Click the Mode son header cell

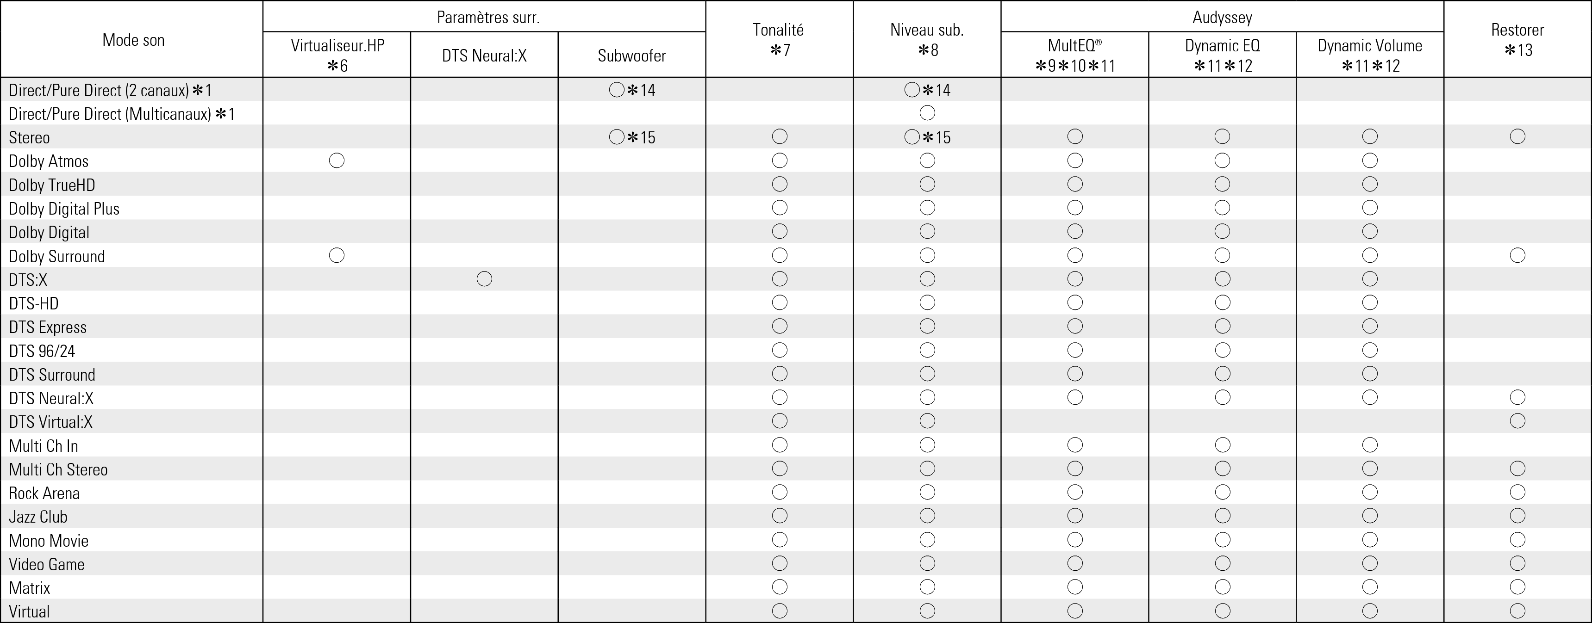pyautogui.click(x=133, y=40)
